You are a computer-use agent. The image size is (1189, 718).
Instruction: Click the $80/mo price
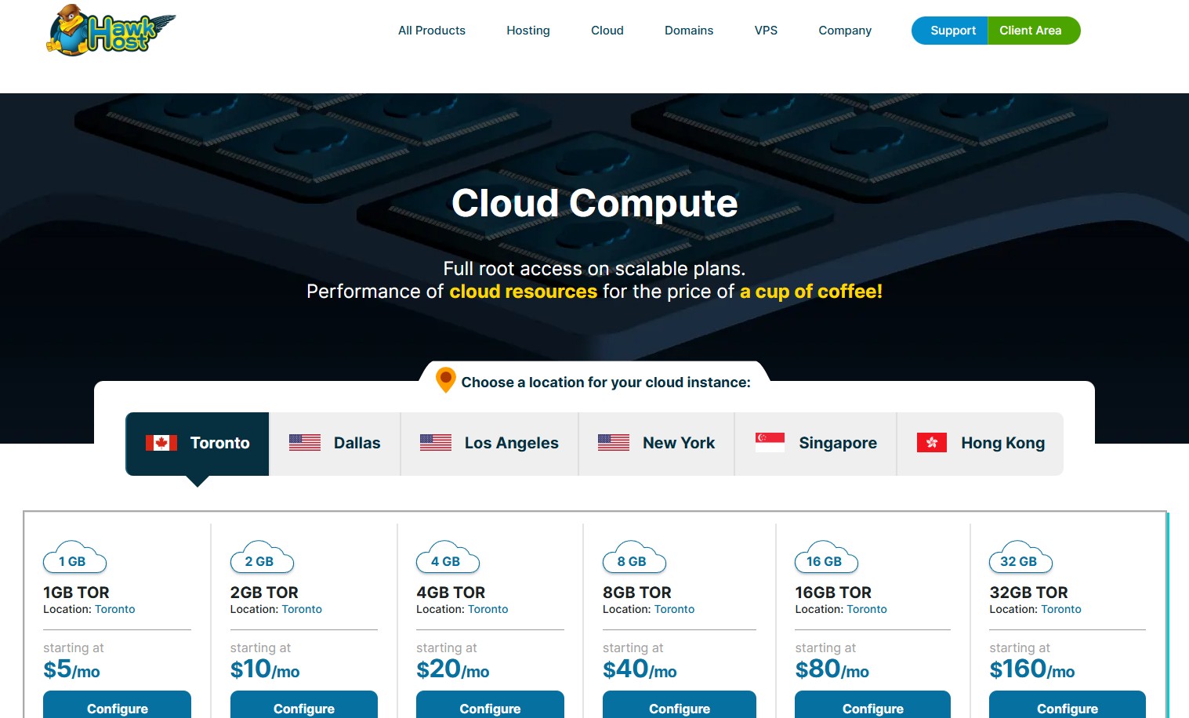[x=832, y=669]
